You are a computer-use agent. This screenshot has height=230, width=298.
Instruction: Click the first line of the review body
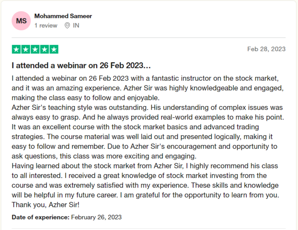pyautogui.click(x=145, y=77)
